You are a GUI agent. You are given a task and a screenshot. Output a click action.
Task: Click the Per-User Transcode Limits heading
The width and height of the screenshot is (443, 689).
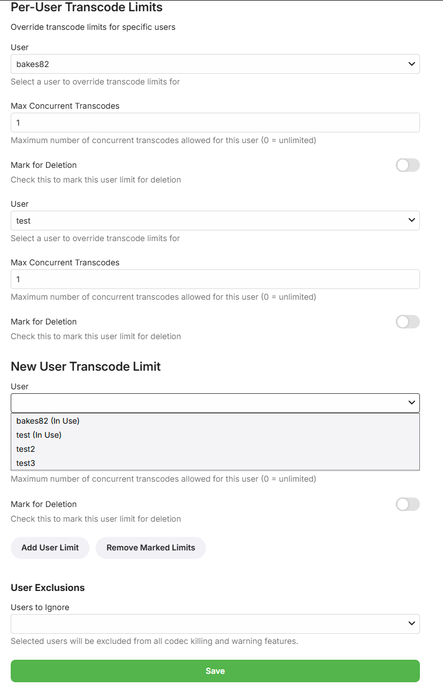(87, 8)
